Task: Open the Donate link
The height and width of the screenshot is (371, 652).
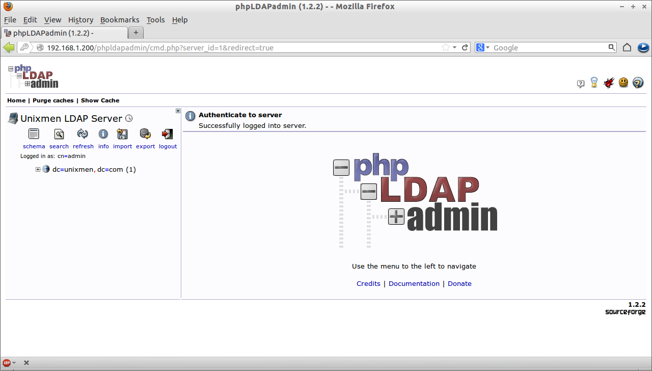Action: (459, 284)
